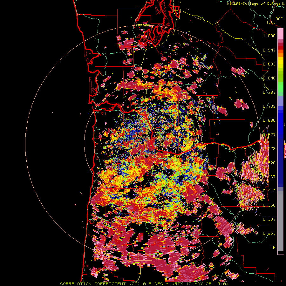Pick the gray segment of the color bar
The height and width of the screenshot is (286, 286).
(x=281, y=221)
